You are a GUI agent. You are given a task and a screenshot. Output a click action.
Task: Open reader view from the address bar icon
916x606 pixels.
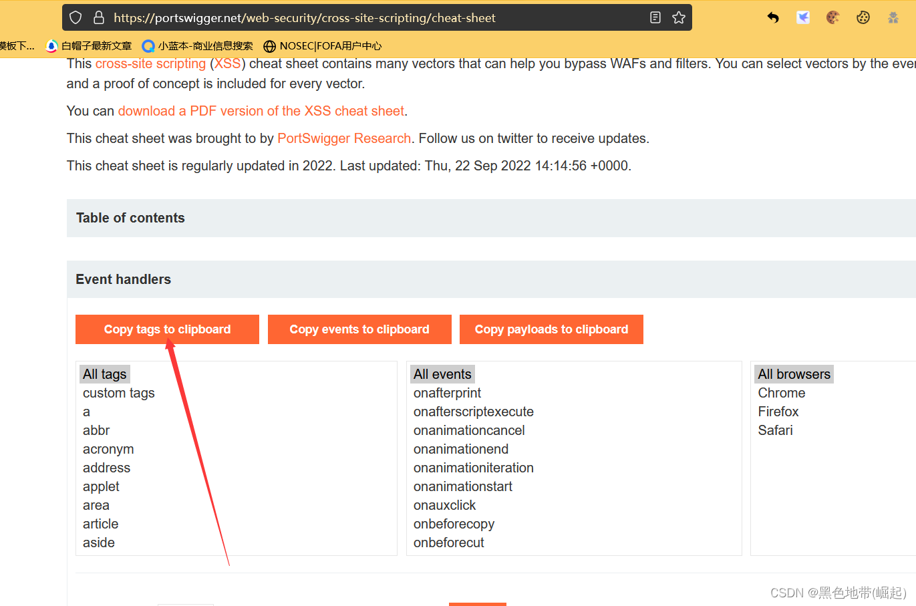point(655,17)
